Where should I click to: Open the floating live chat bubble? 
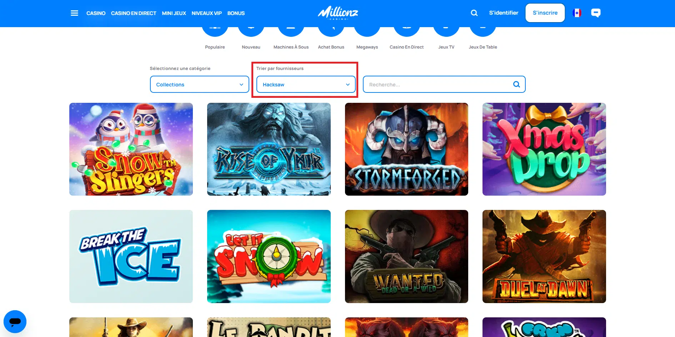point(15,322)
